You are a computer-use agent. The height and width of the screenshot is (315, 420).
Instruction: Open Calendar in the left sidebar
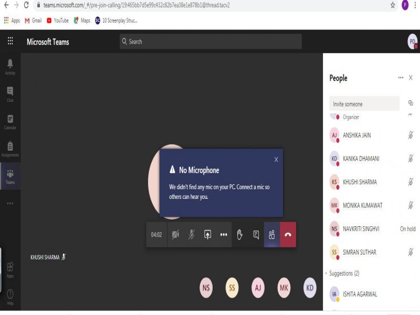[10, 121]
